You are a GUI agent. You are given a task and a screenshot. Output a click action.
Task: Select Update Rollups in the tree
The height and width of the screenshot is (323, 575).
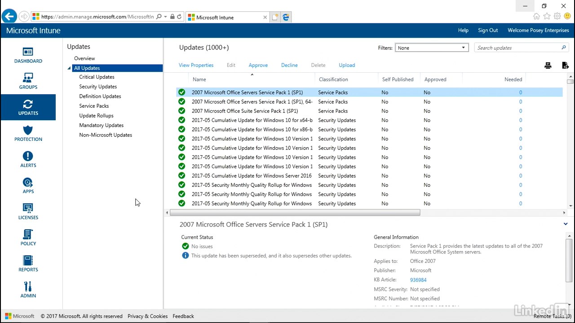click(x=96, y=116)
